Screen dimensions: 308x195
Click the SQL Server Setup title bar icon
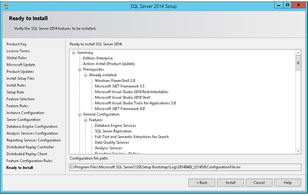point(6,7)
